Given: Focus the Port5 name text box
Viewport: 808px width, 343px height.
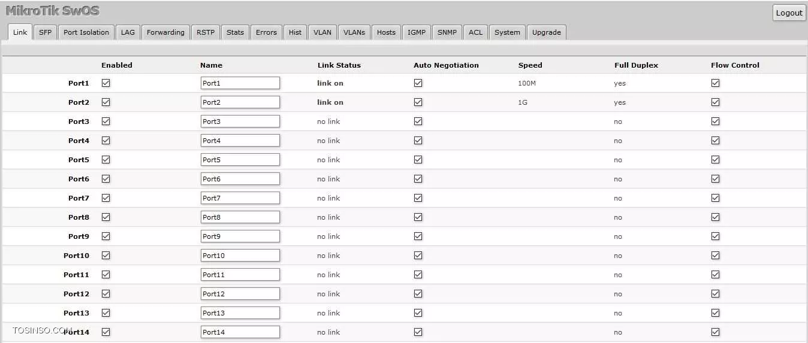Looking at the screenshot, I should [x=240, y=160].
